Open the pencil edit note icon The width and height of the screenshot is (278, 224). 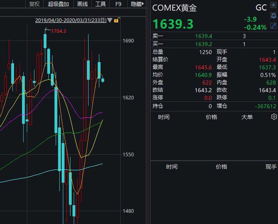[x=273, y=26]
